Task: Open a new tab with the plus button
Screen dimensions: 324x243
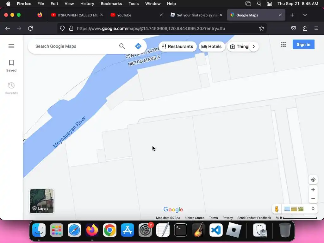Action: (292, 15)
